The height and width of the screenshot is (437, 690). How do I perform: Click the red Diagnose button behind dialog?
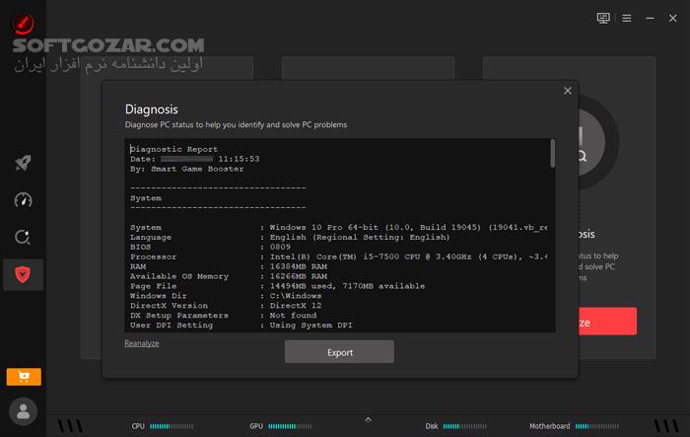pyautogui.click(x=607, y=322)
